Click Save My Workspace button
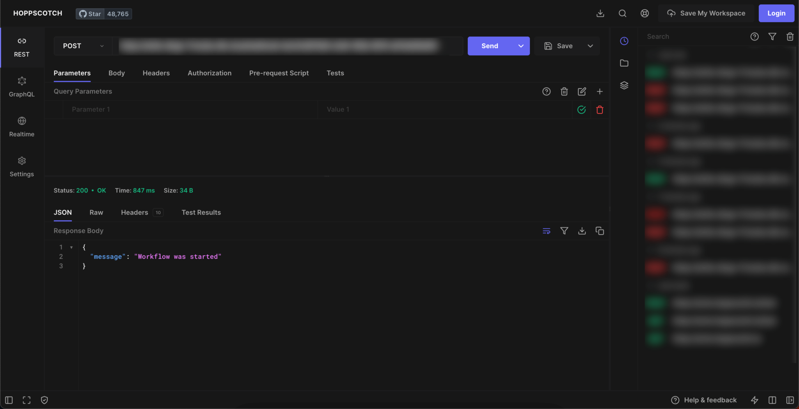The width and height of the screenshot is (799, 409). click(x=706, y=13)
